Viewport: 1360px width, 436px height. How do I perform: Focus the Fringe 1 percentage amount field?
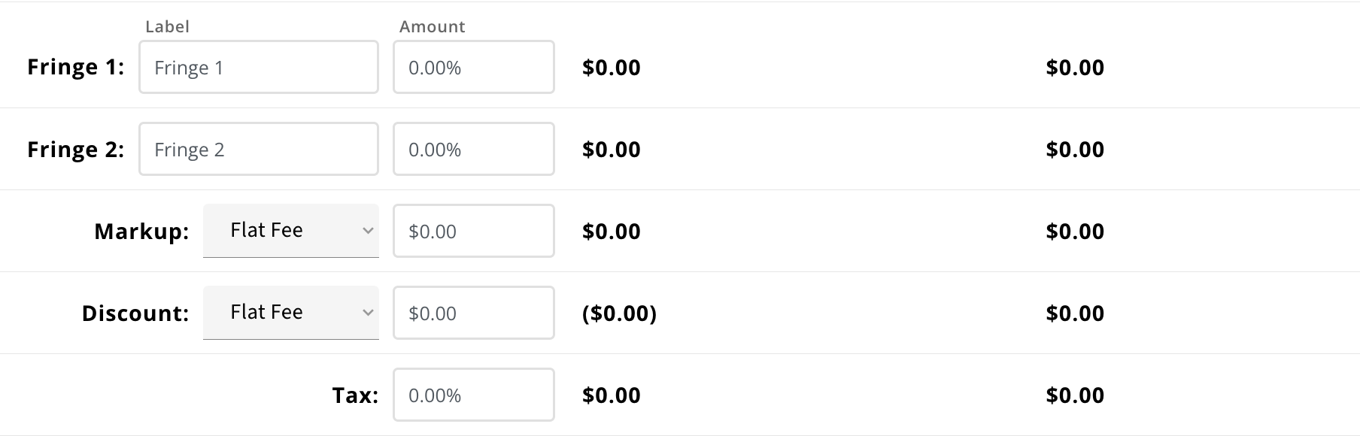pyautogui.click(x=473, y=68)
